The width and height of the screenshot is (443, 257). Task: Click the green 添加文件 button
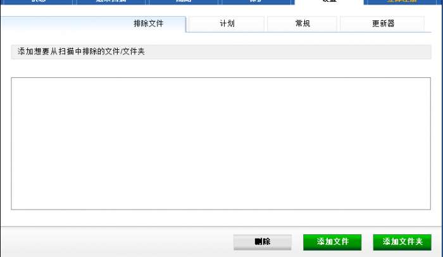[x=332, y=242]
